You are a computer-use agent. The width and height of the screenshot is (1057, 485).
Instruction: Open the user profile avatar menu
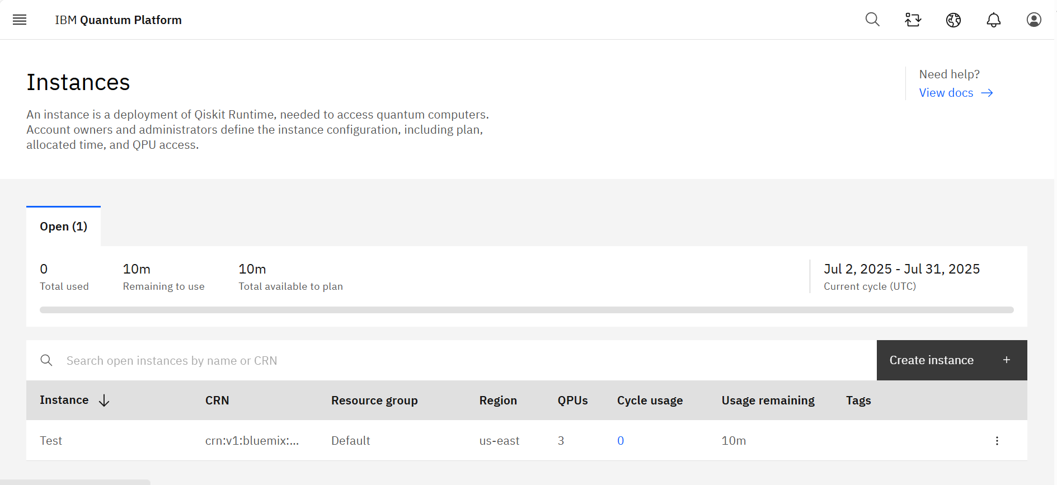1033,20
